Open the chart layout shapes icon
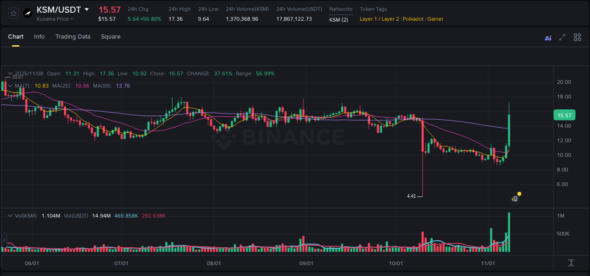The image size is (590, 276). pos(577,37)
